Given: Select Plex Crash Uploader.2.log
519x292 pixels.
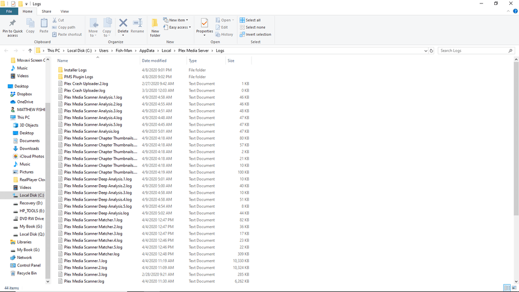Looking at the screenshot, I should click(86, 84).
